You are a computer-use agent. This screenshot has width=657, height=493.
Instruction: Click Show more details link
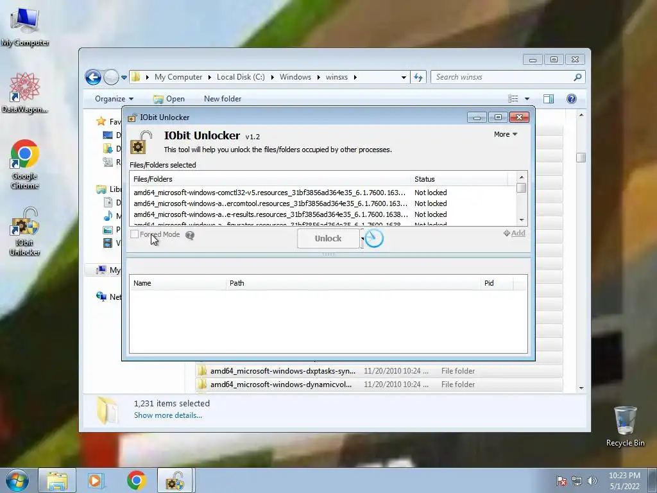click(167, 415)
